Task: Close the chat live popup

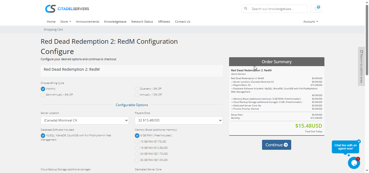Action: click(x=359, y=141)
